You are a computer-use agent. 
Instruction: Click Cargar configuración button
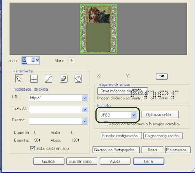[x=163, y=136]
